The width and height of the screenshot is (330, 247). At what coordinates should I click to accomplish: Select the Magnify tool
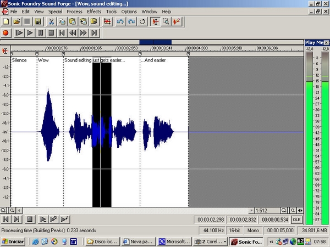[x=166, y=21]
